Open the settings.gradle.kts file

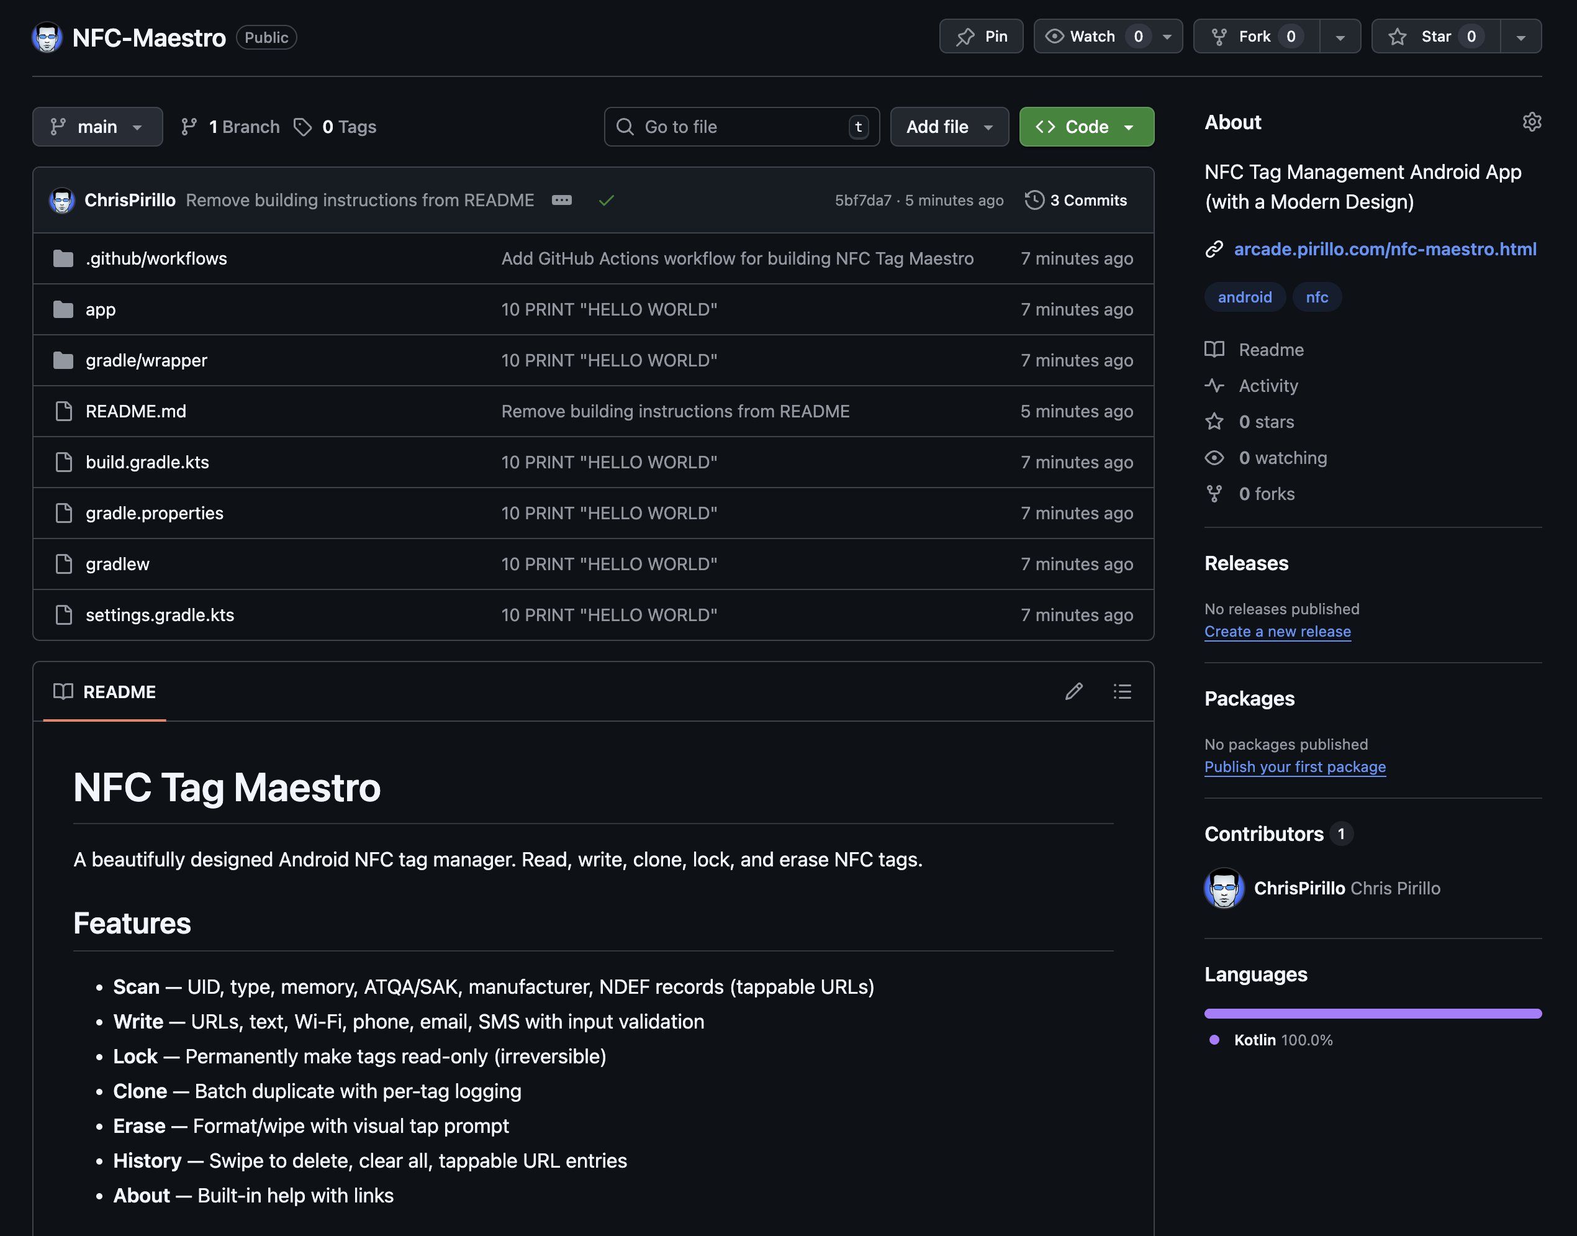(x=160, y=614)
